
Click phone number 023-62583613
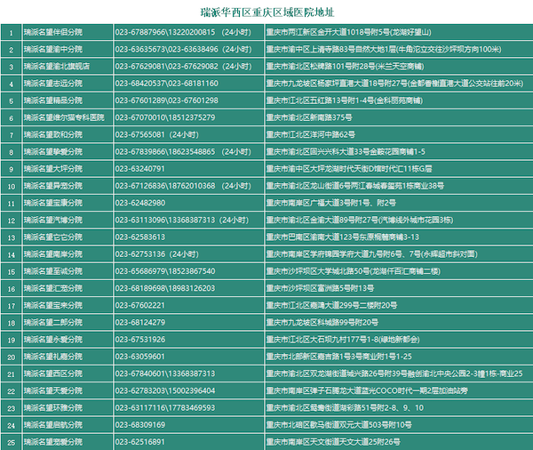coord(140,237)
